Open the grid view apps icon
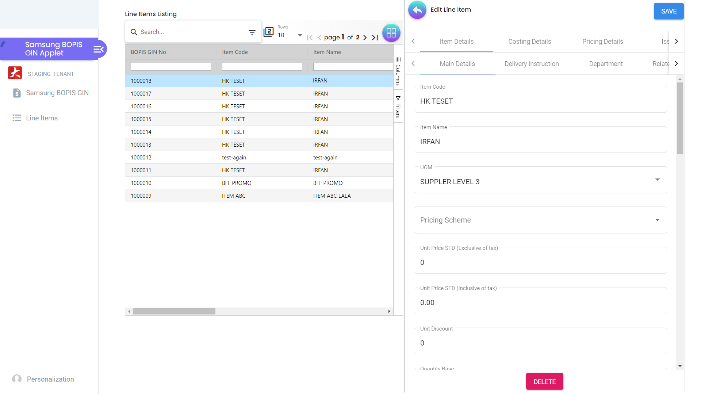This screenshot has width=701, height=394. (391, 33)
